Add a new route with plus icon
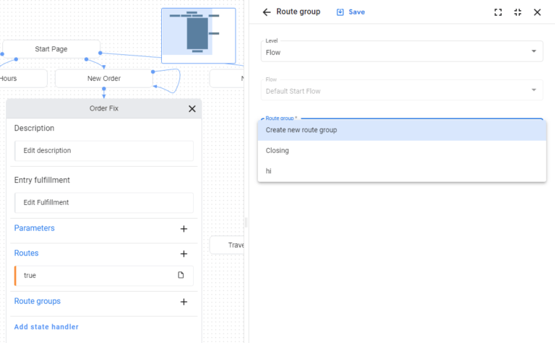The width and height of the screenshot is (555, 343). pyautogui.click(x=184, y=254)
